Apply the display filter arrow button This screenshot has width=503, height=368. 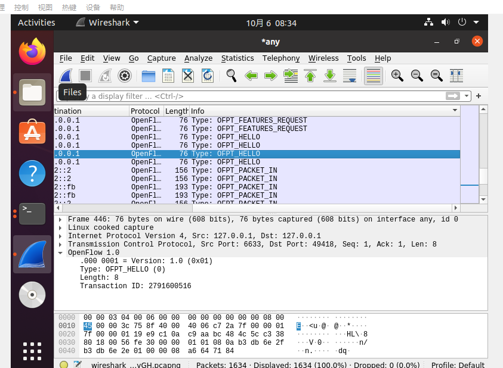point(453,96)
